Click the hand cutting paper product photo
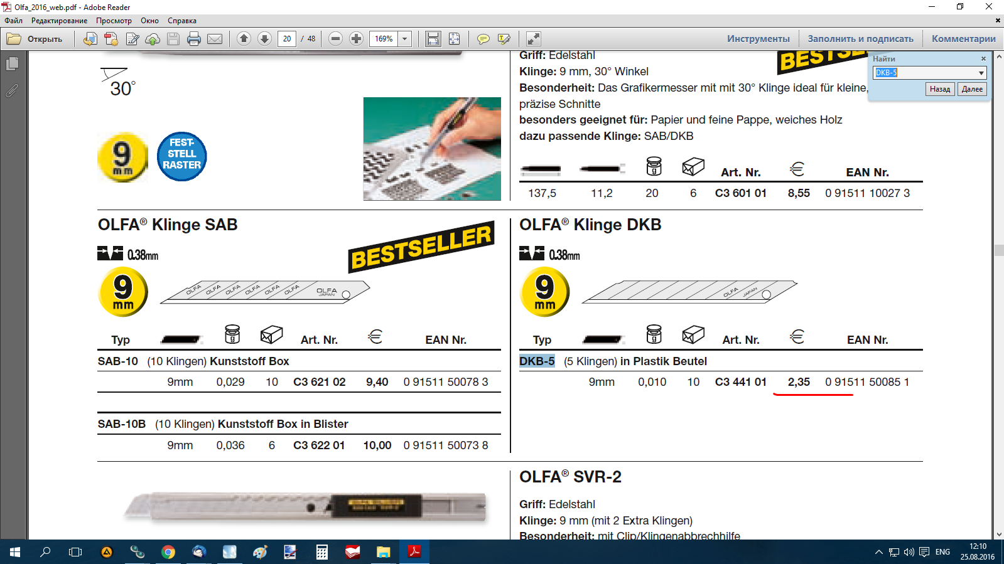The width and height of the screenshot is (1004, 564). [432, 149]
